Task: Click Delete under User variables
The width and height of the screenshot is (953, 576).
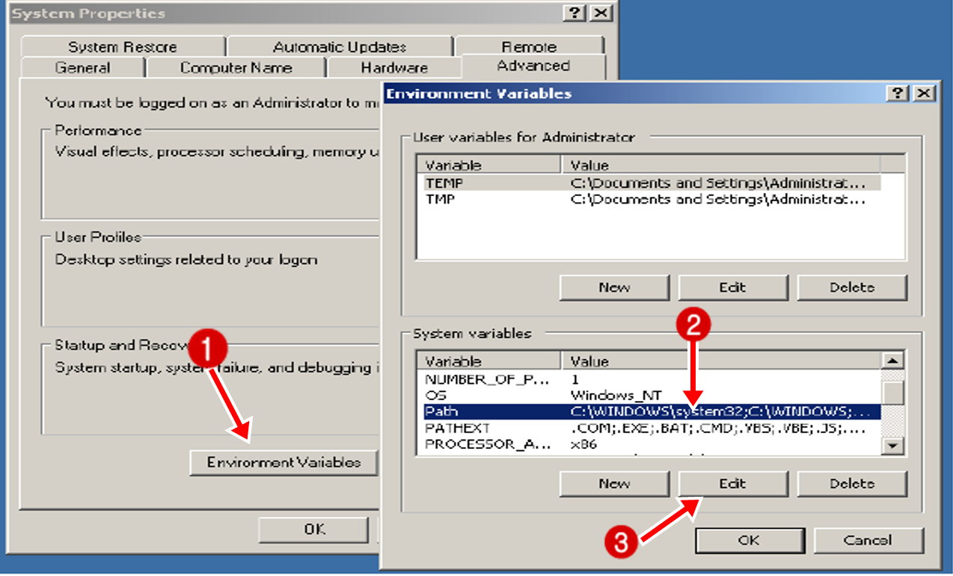Action: (852, 287)
